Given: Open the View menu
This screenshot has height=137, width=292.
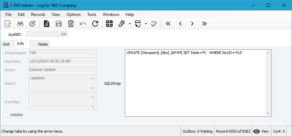Looking at the screenshot, I should [x=56, y=15].
